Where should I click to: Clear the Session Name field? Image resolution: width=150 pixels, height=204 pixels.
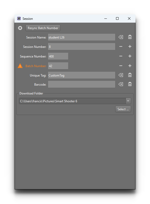click(x=121, y=37)
